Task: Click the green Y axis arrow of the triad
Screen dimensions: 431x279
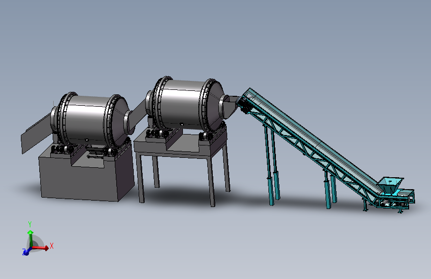Action: [x=30, y=238]
